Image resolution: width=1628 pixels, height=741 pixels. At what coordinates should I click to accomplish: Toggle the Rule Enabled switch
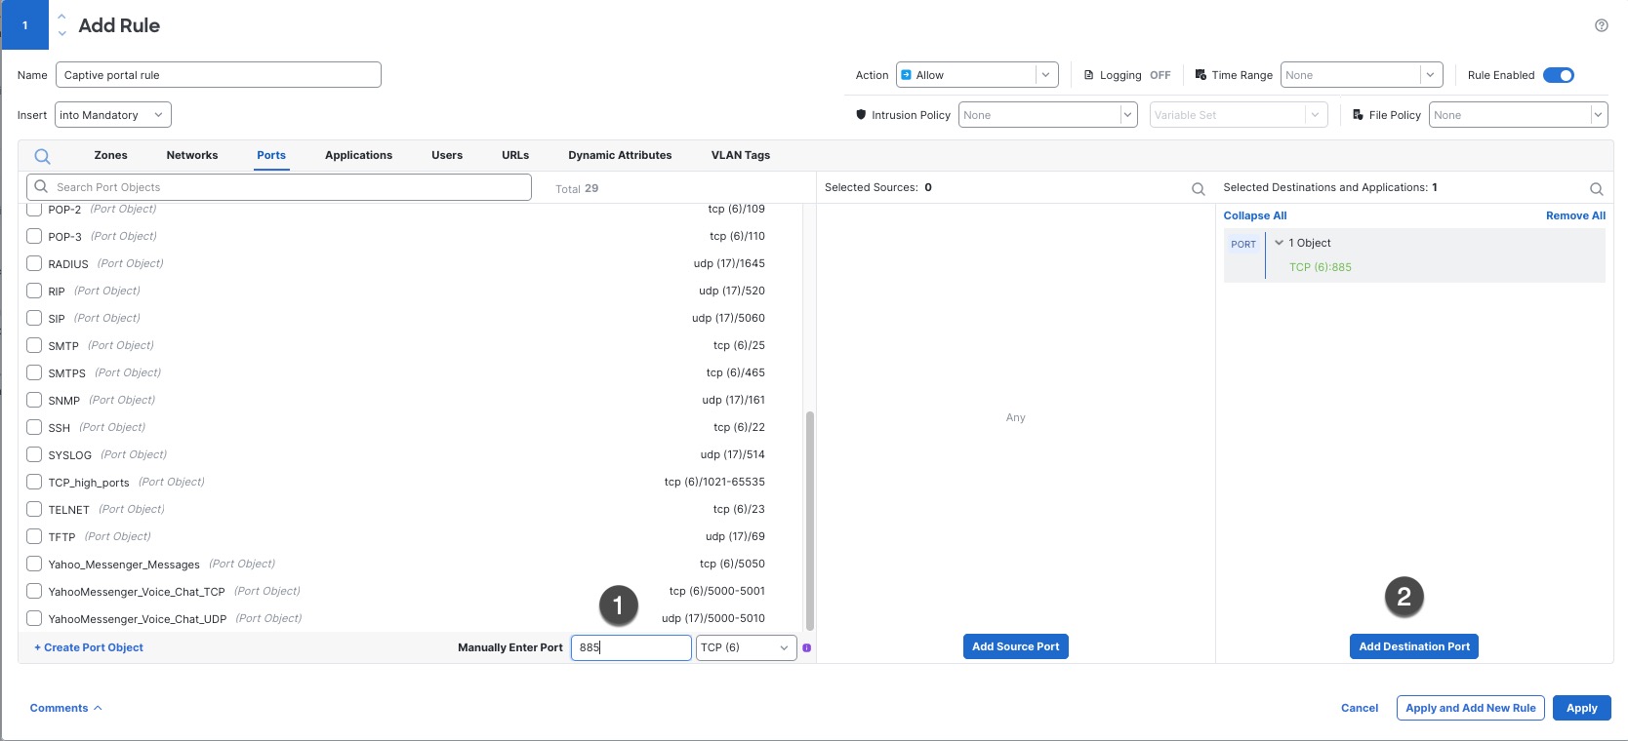click(x=1558, y=75)
